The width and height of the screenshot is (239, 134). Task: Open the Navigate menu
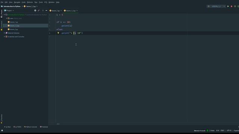click(x=17, y=2)
